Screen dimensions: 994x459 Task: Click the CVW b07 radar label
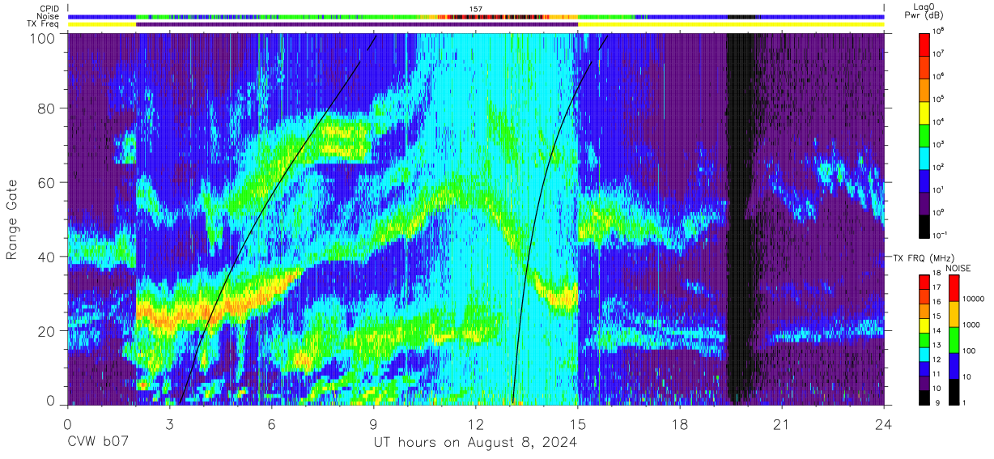(x=98, y=443)
